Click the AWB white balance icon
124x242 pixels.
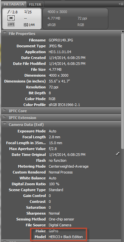tap(11, 24)
